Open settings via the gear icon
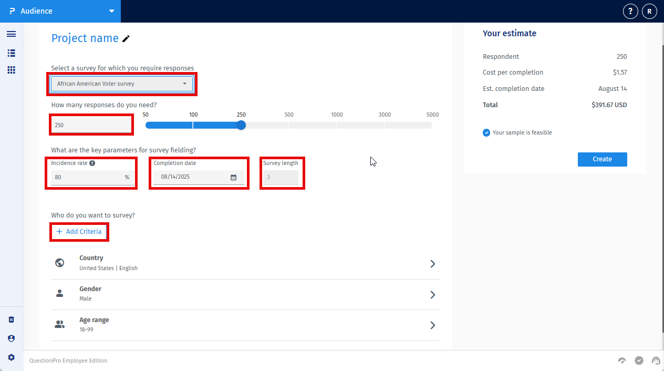 click(x=11, y=357)
